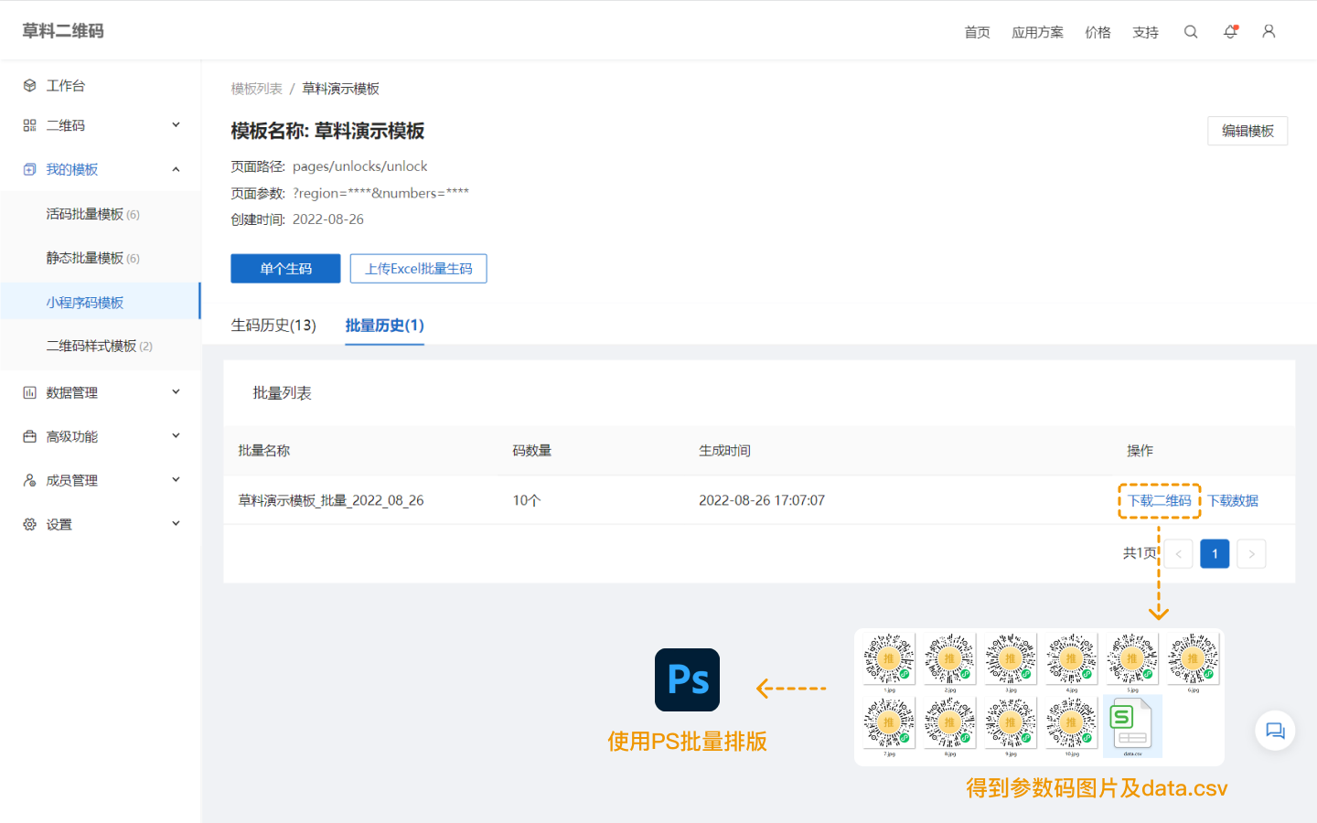Image resolution: width=1317 pixels, height=823 pixels.
Task: Click the 2022-08-26 17:07:07 timestamp cell
Action: (x=762, y=501)
